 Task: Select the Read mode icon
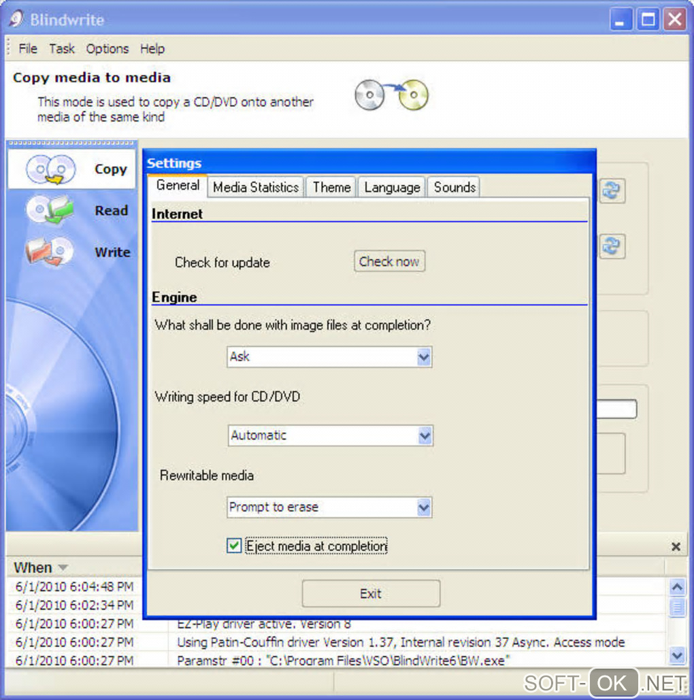point(49,210)
